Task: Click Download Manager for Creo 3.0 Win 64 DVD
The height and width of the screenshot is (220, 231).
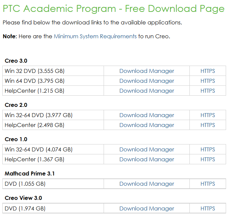Action: click(147, 81)
